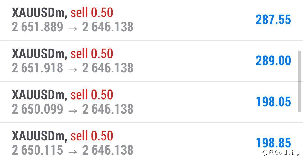The image size is (303, 163).
Task: Click the scrollbar thumb at right edge
Action: (300, 81)
